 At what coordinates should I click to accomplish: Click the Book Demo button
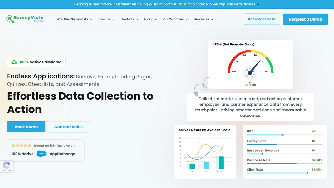point(26,127)
